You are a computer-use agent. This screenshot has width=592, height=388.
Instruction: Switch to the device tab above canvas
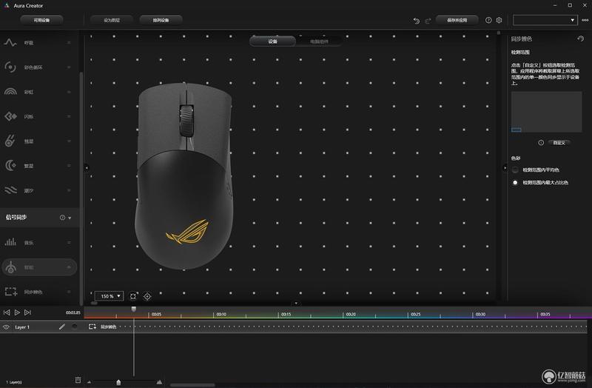click(x=272, y=41)
